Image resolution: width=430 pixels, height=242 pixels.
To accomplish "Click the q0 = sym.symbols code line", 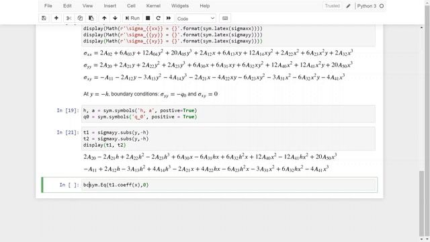I will click(x=140, y=117).
